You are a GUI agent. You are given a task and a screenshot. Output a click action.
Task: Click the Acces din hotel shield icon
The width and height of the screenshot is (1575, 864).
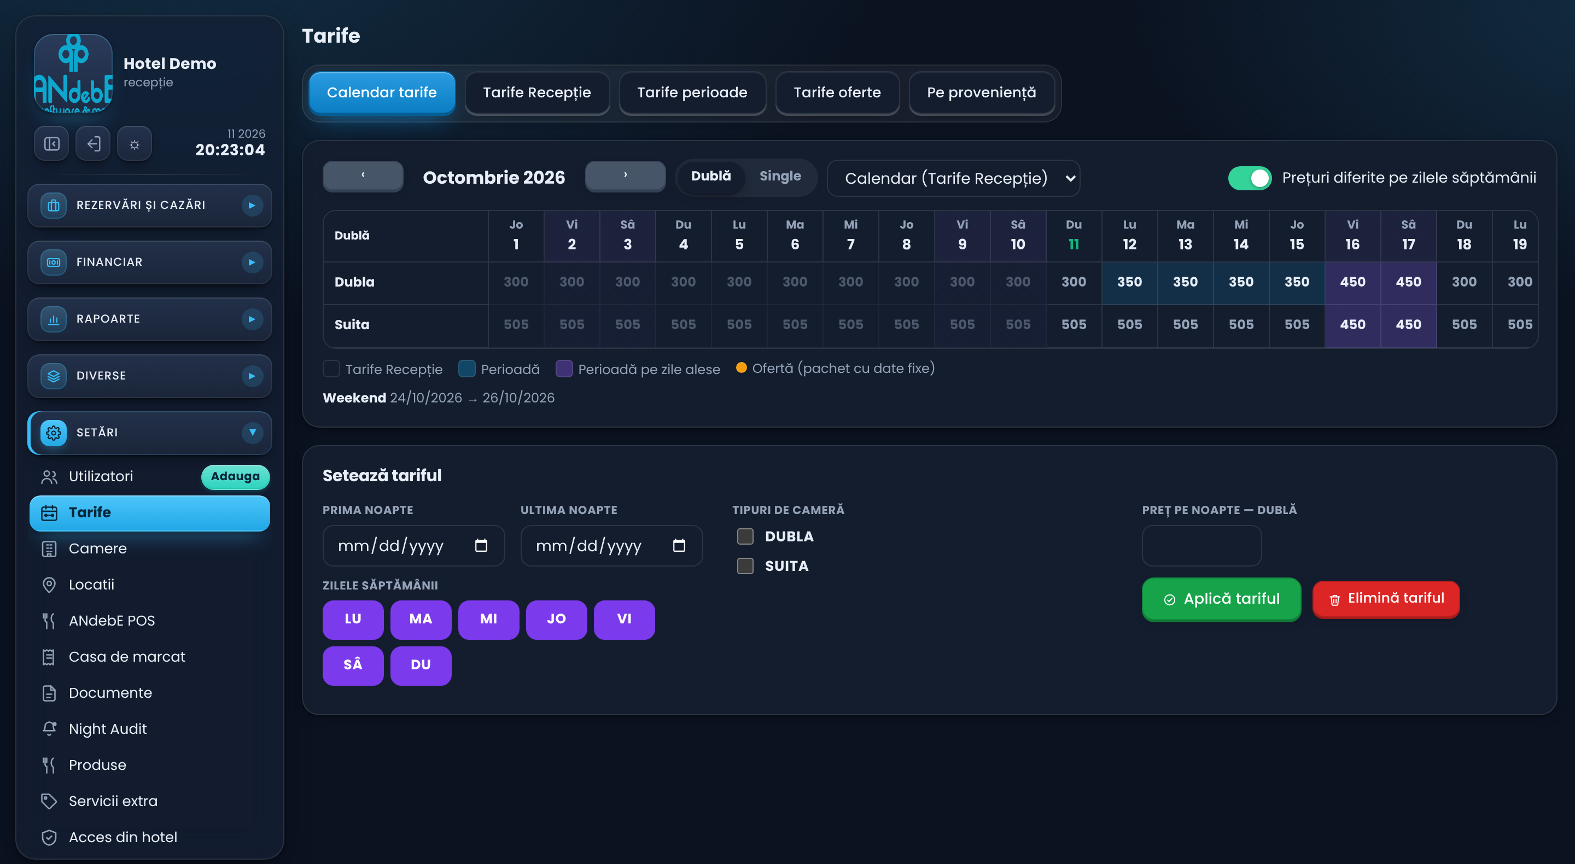pyautogui.click(x=50, y=837)
